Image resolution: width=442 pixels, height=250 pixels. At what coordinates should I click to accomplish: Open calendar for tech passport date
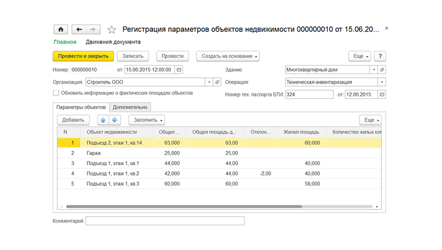coord(382,94)
